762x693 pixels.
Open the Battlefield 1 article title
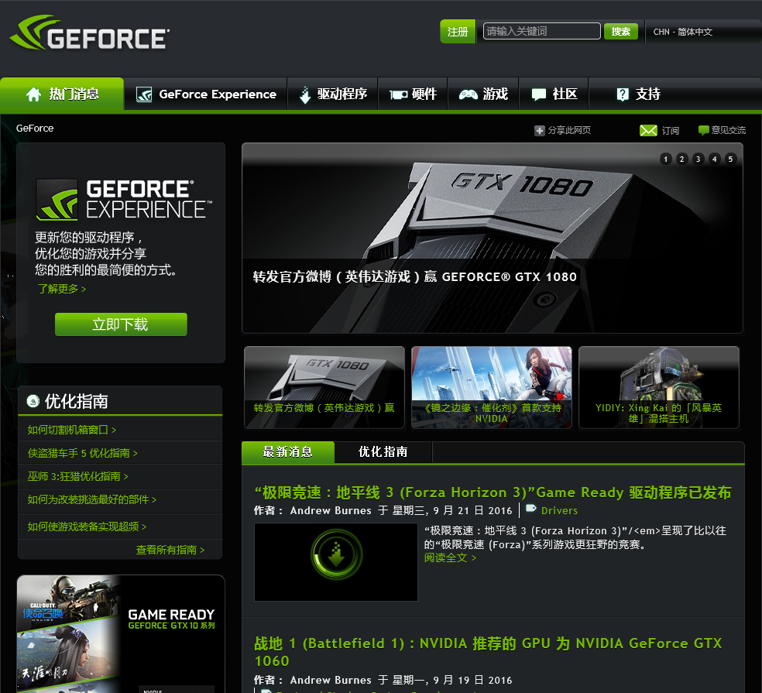point(488,652)
